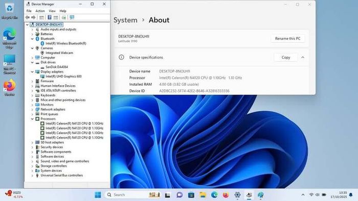Open Chat icon in taskbar
The image size is (358, 201).
click(x=180, y=195)
